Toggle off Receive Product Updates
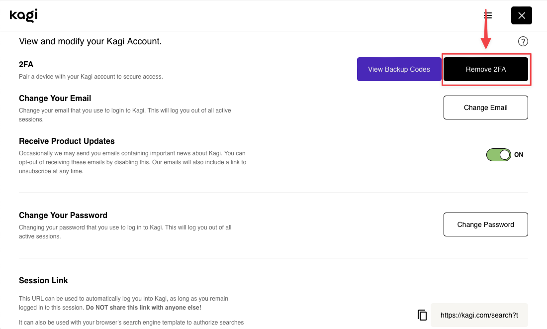The width and height of the screenshot is (547, 329). click(498, 155)
